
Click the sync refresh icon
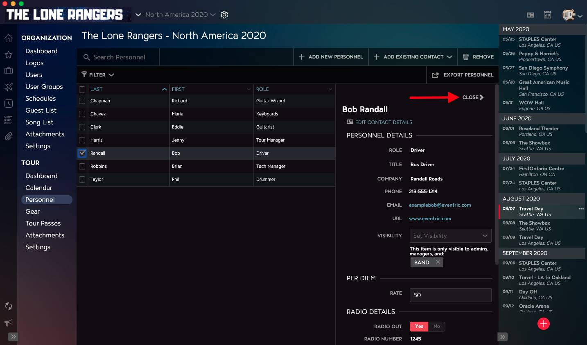click(x=8, y=306)
